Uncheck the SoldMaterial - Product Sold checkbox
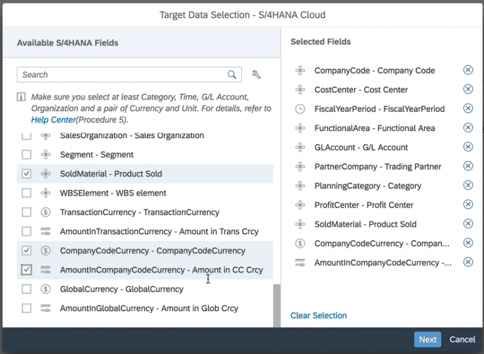This screenshot has width=484, height=354. coord(26,174)
